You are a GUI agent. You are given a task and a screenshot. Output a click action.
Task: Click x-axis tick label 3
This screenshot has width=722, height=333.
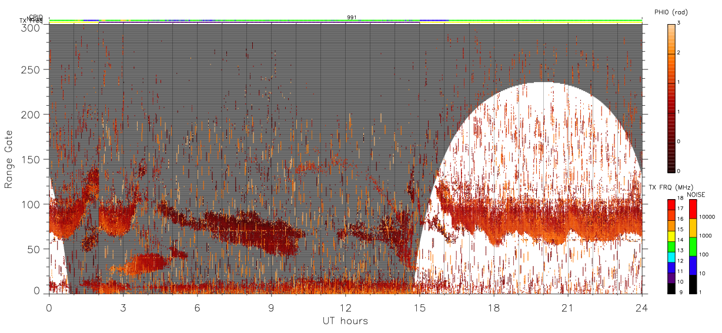pyautogui.click(x=123, y=307)
